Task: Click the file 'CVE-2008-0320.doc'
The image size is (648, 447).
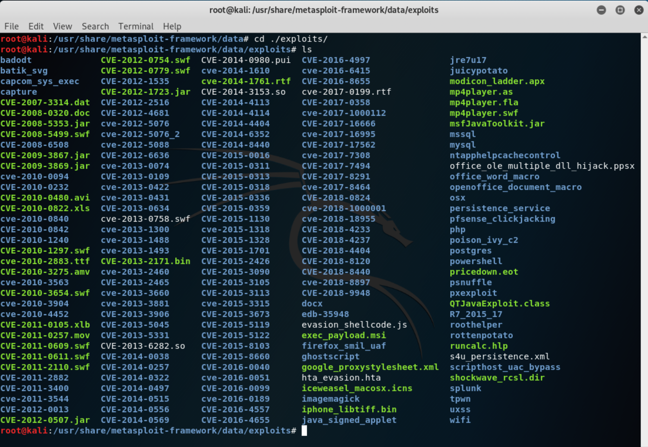Action: pos(45,113)
